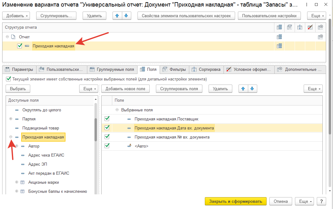Click the move down arrow in the top toolbar
Viewport: 333px width, 209px height.
pos(126,16)
